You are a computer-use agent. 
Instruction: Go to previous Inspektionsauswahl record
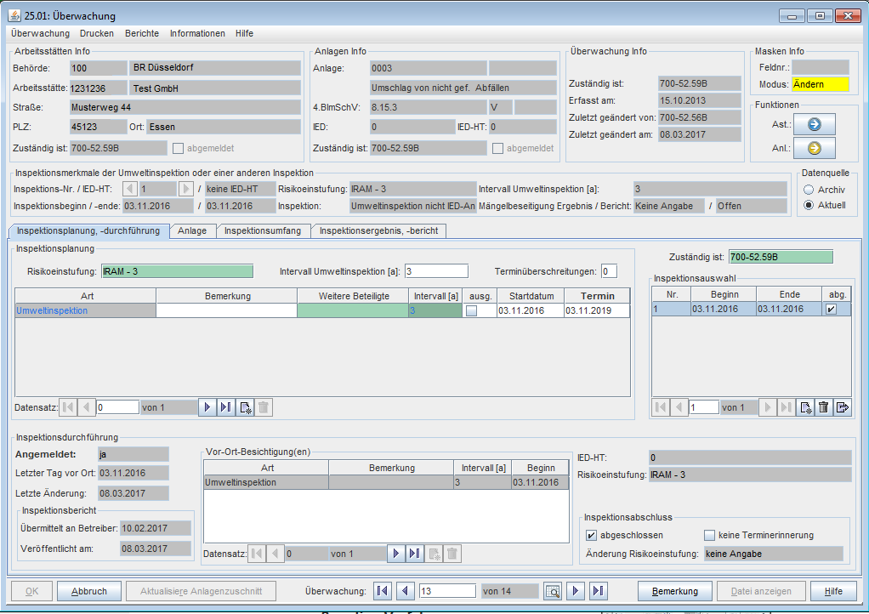pos(679,407)
